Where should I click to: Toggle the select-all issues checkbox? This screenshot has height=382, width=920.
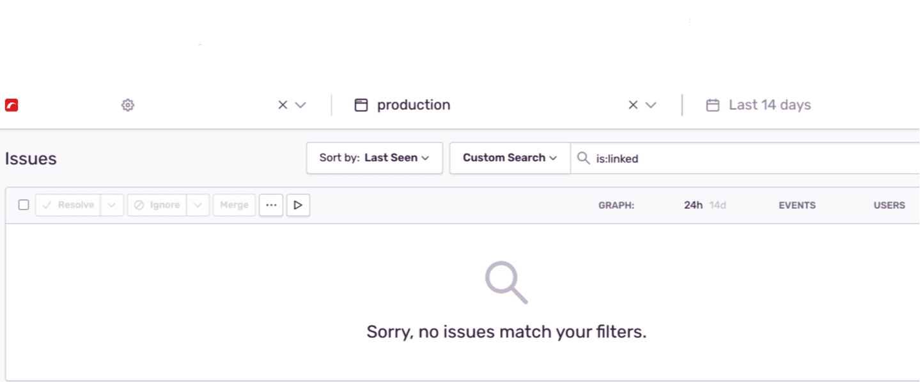tap(24, 204)
